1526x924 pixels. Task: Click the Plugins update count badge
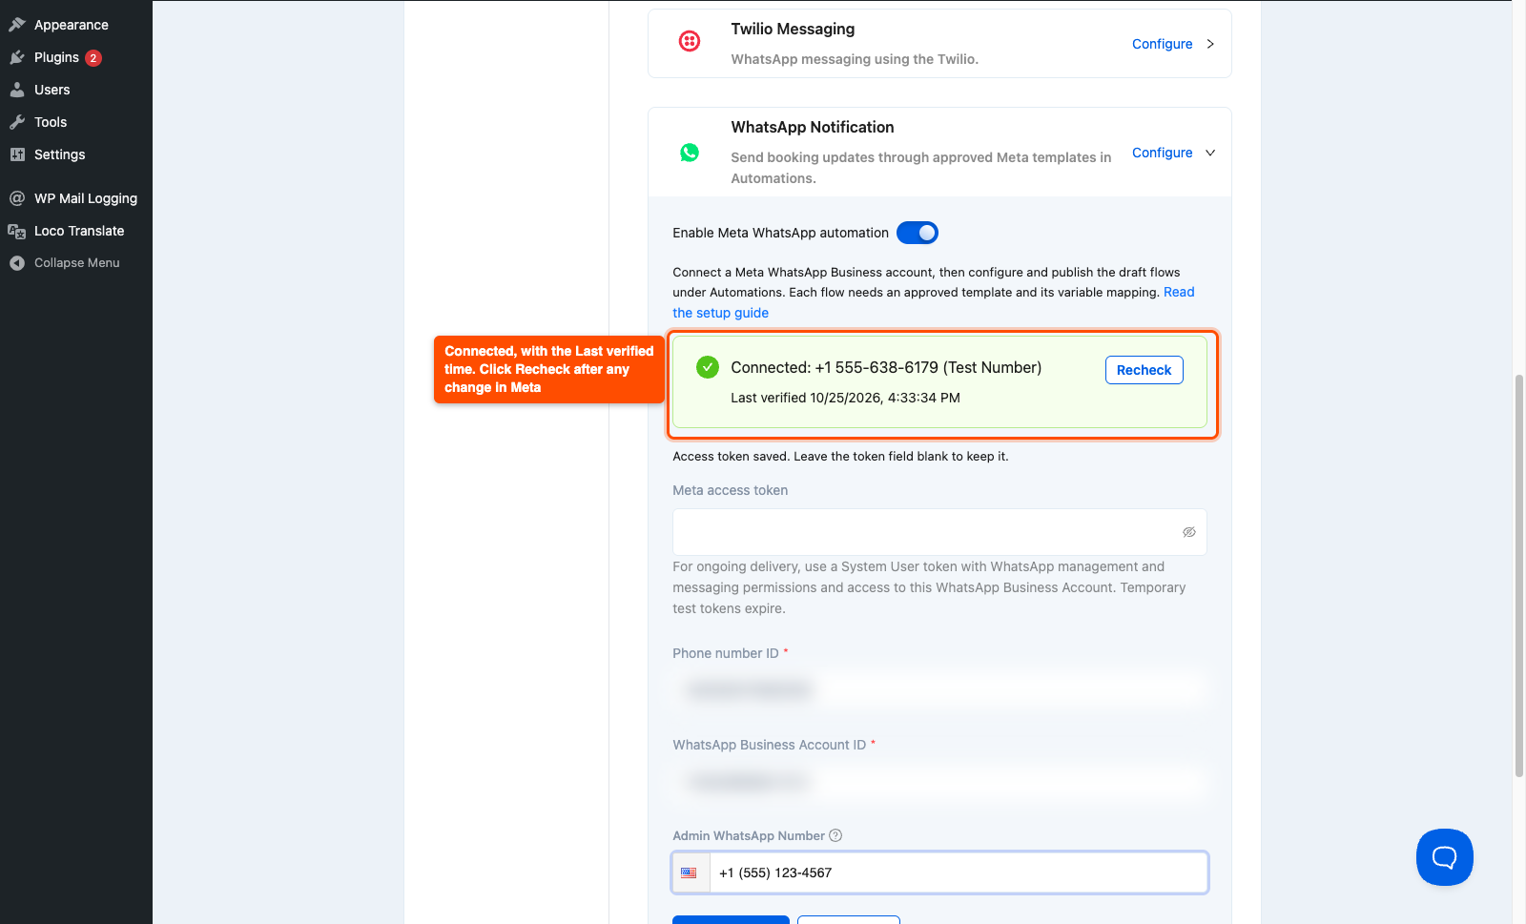click(93, 58)
